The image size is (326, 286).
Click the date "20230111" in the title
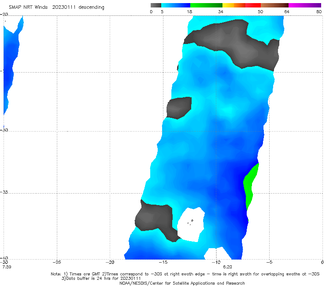point(64,7)
